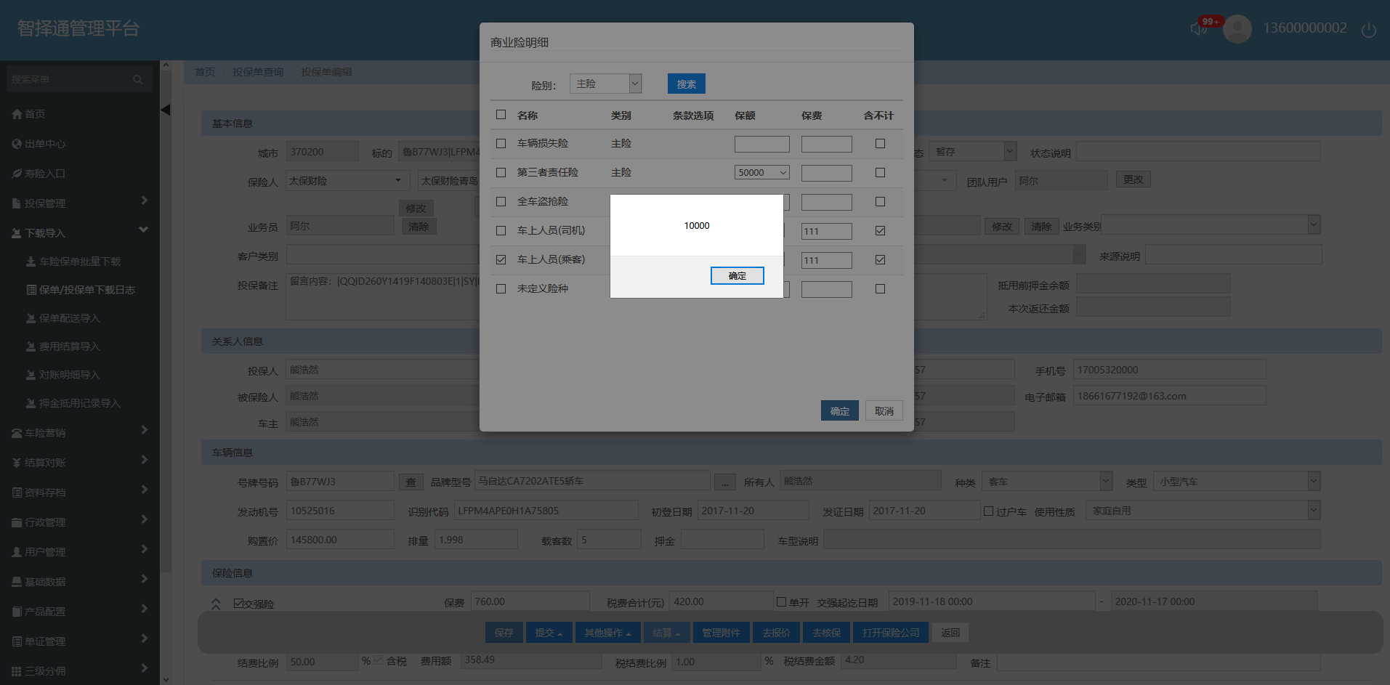This screenshot has width=1390, height=685.
Task: Open the 险别 dropdown showing 主险
Action: (x=606, y=84)
